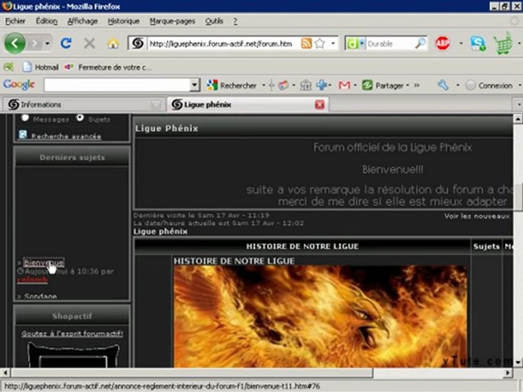Open Google toolbar wrench settings icon
This screenshot has height=392, width=523.
443,85
